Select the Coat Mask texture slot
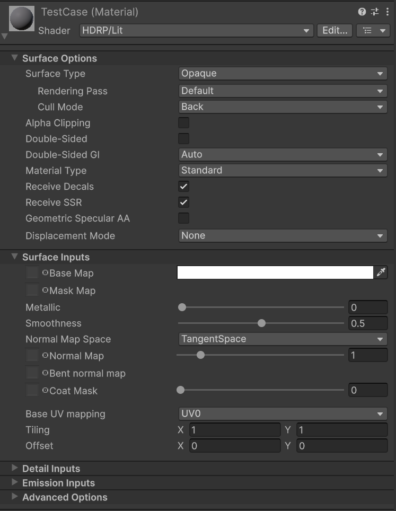396x511 pixels. click(32, 391)
